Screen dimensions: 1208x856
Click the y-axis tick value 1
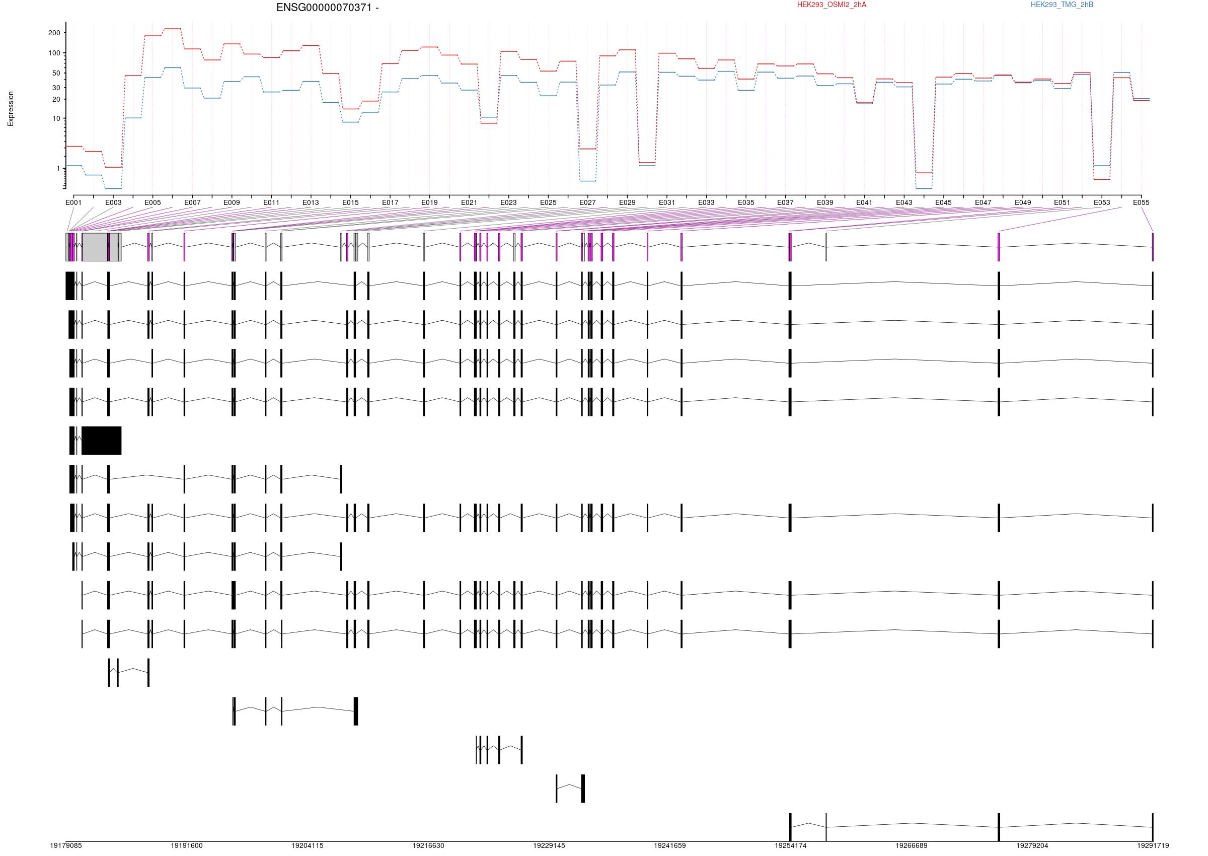pyautogui.click(x=58, y=169)
